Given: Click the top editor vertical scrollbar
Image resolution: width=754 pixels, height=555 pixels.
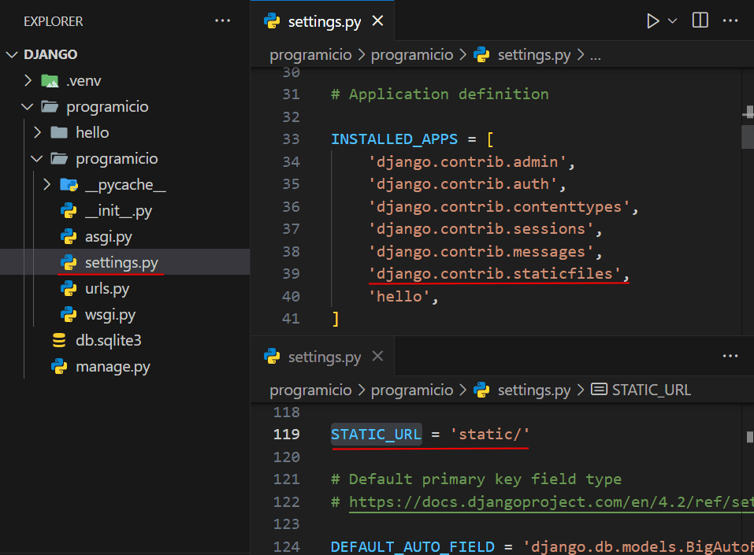Looking at the screenshot, I should [748, 137].
